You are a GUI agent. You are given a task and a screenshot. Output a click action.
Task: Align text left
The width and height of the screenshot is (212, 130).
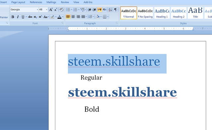point(68,17)
